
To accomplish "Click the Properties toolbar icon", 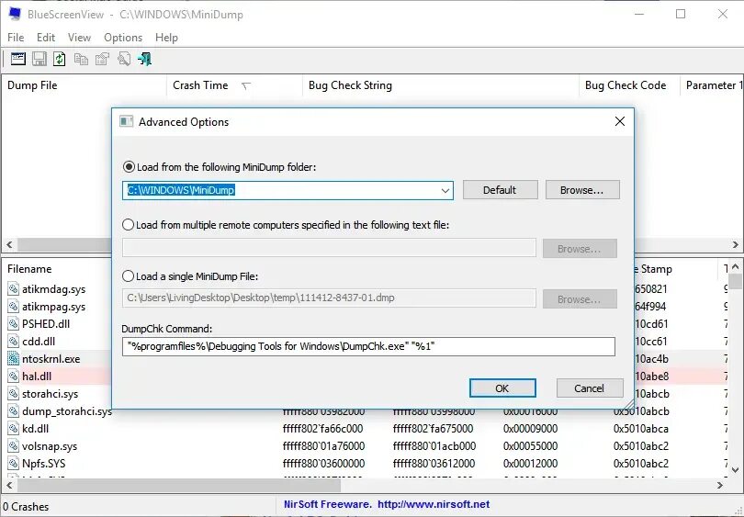I will [102, 59].
